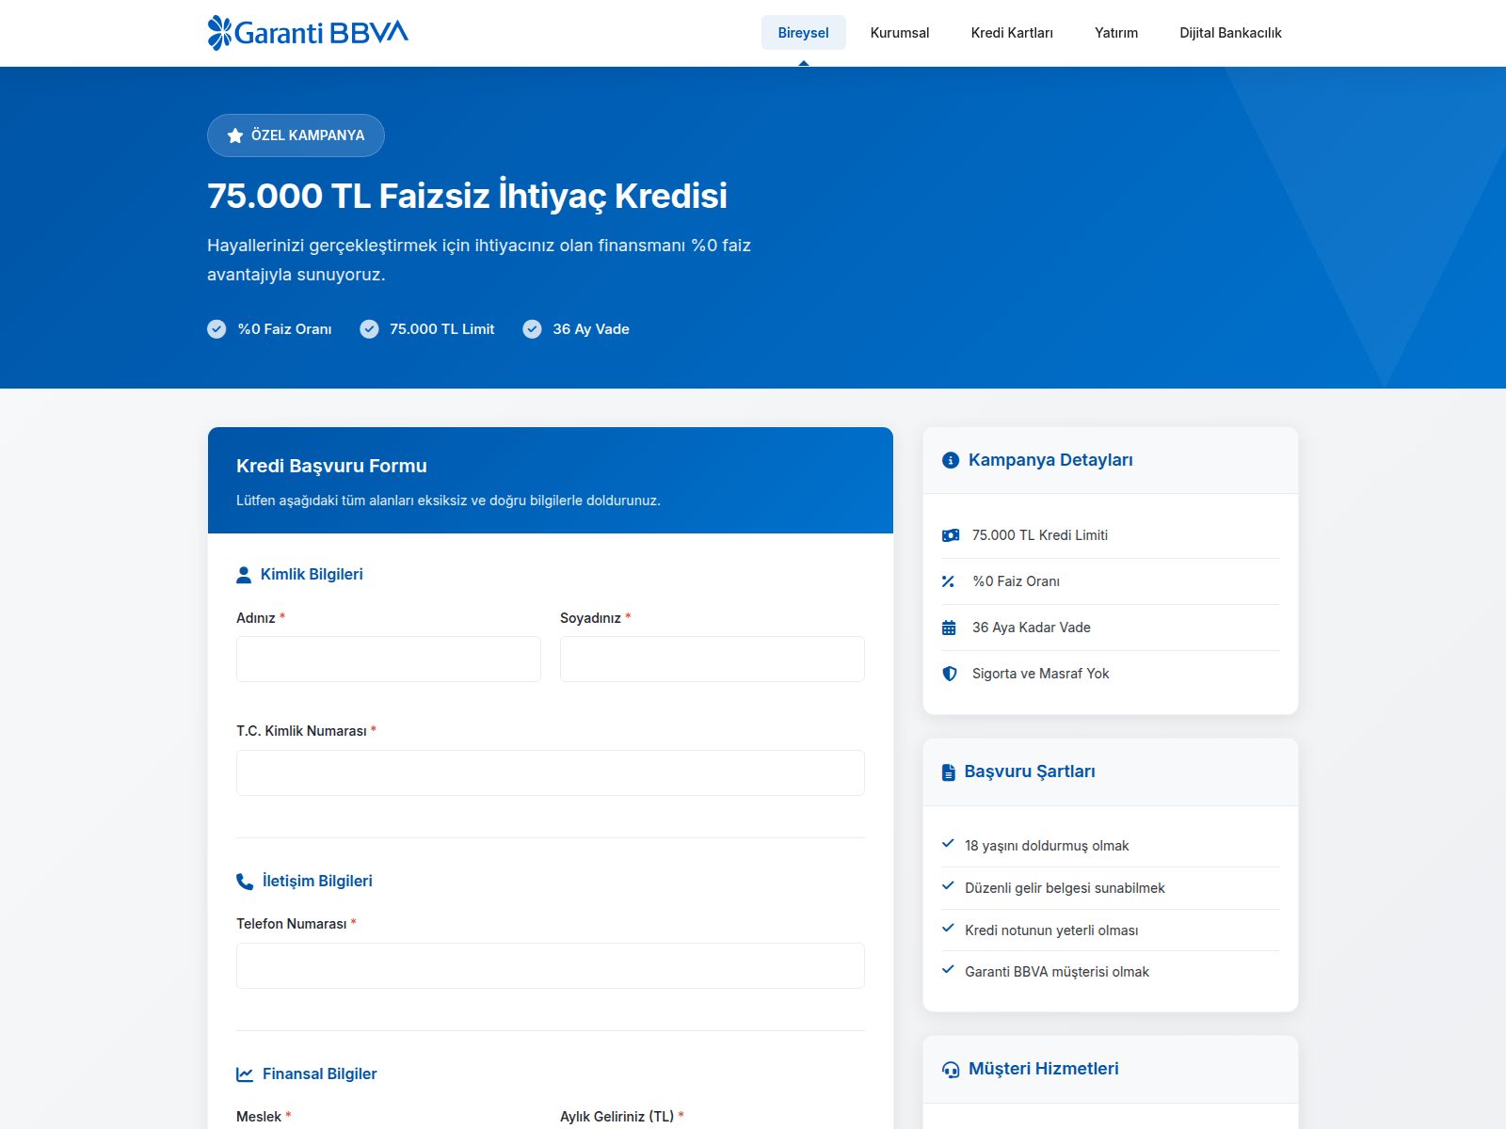Click the İletişim Bilgileri section heading
The image size is (1506, 1129).
click(317, 882)
